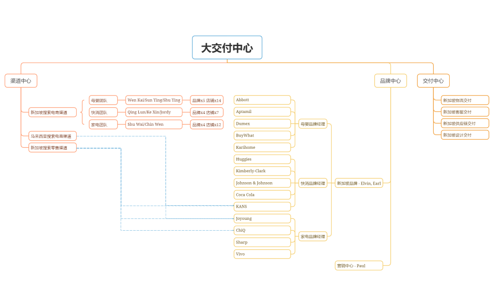
Task: Select the 营销中心 - Paul node
Action: click(x=359, y=266)
